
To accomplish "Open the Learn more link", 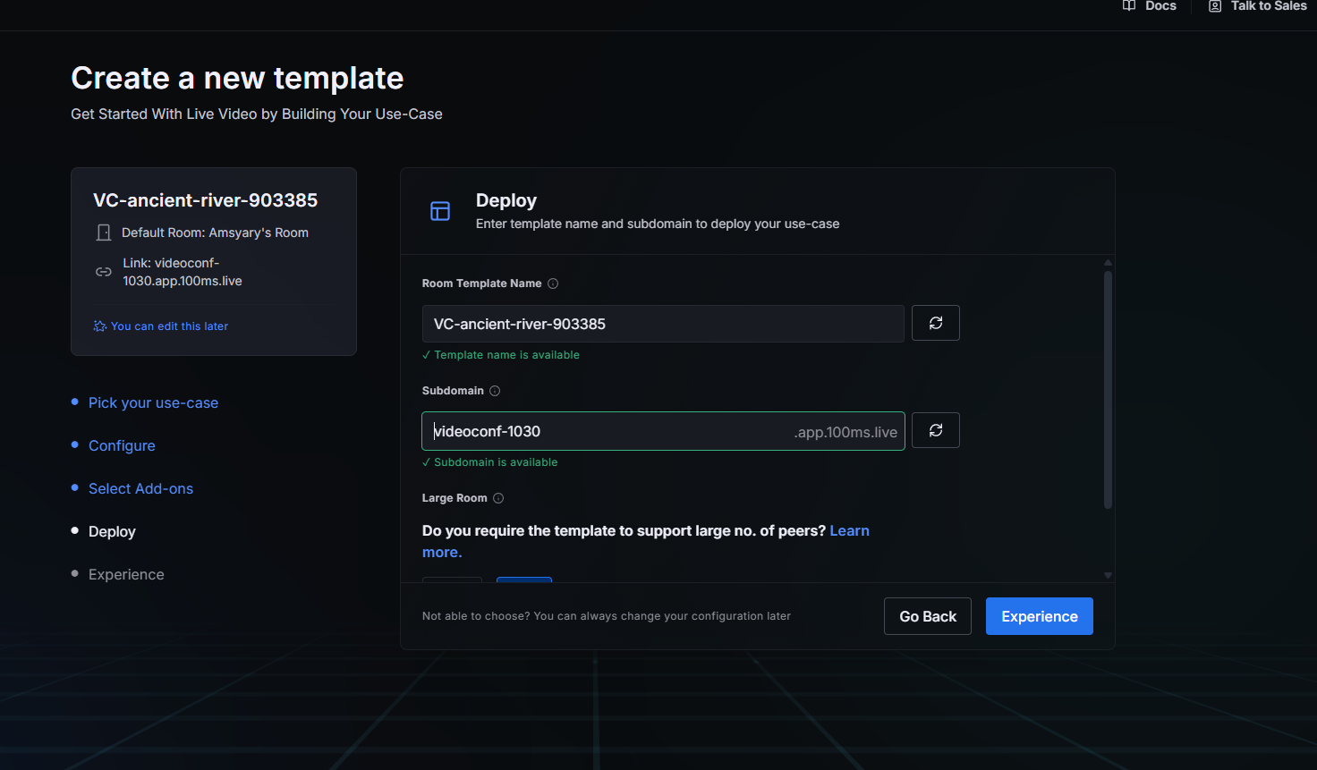I will pos(848,531).
